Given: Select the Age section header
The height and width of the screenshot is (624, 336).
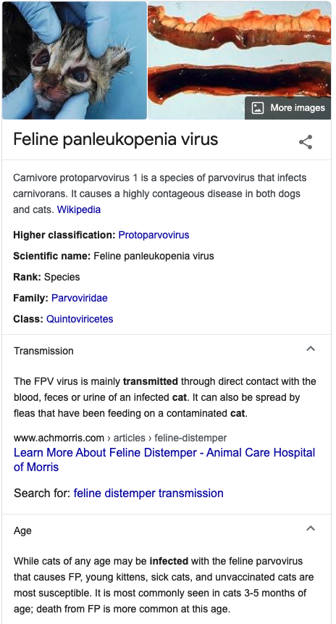Looking at the screenshot, I should pos(167,531).
